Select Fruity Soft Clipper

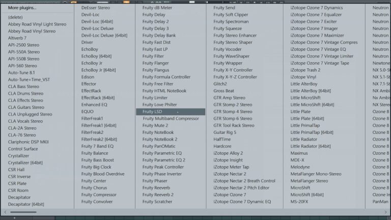[x=231, y=15]
